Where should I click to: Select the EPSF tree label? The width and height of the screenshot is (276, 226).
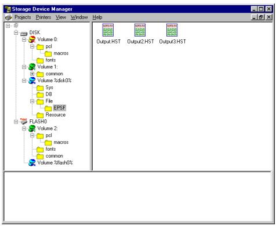(60, 108)
